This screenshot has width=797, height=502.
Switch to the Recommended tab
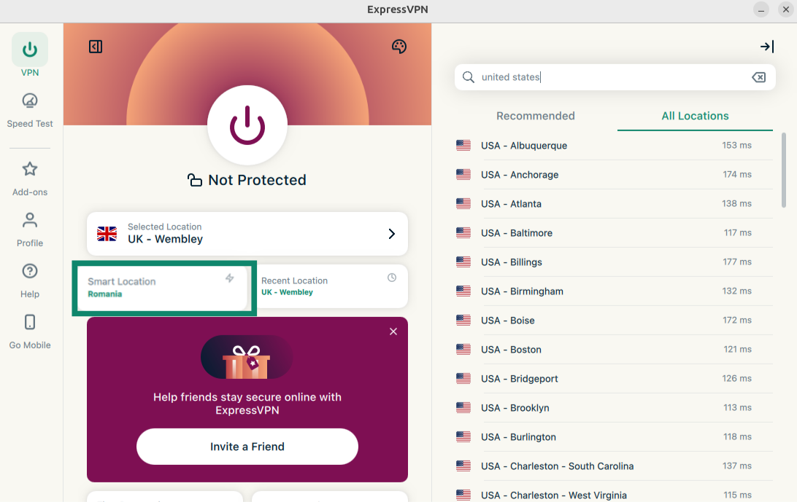point(535,116)
